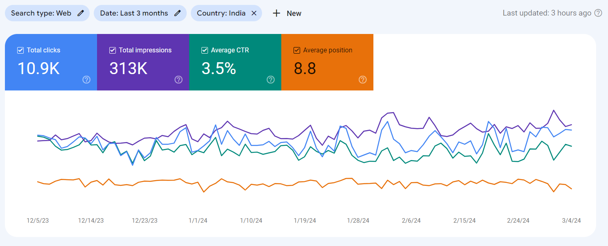Click the plus icon beside New
608x246 pixels.
coord(276,13)
